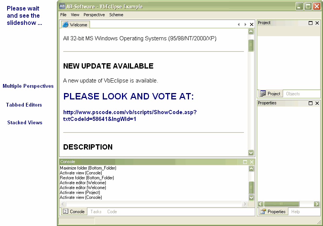
Task: Open the Perspective menu
Action: (x=94, y=15)
